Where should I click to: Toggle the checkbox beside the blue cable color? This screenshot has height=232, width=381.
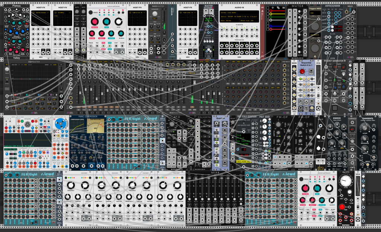coord(268,26)
